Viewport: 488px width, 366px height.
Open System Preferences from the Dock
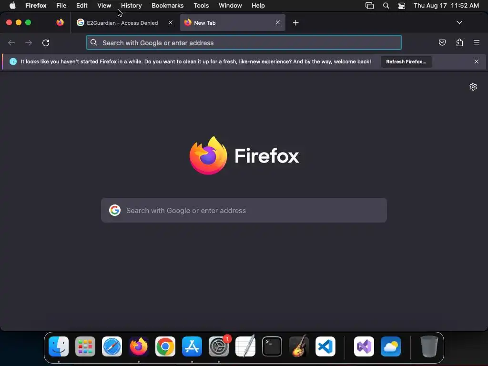[x=219, y=346]
